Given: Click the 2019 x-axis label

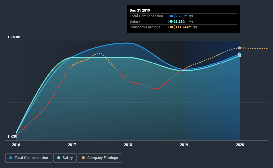Looking at the screenshot, I should pos(184,145).
